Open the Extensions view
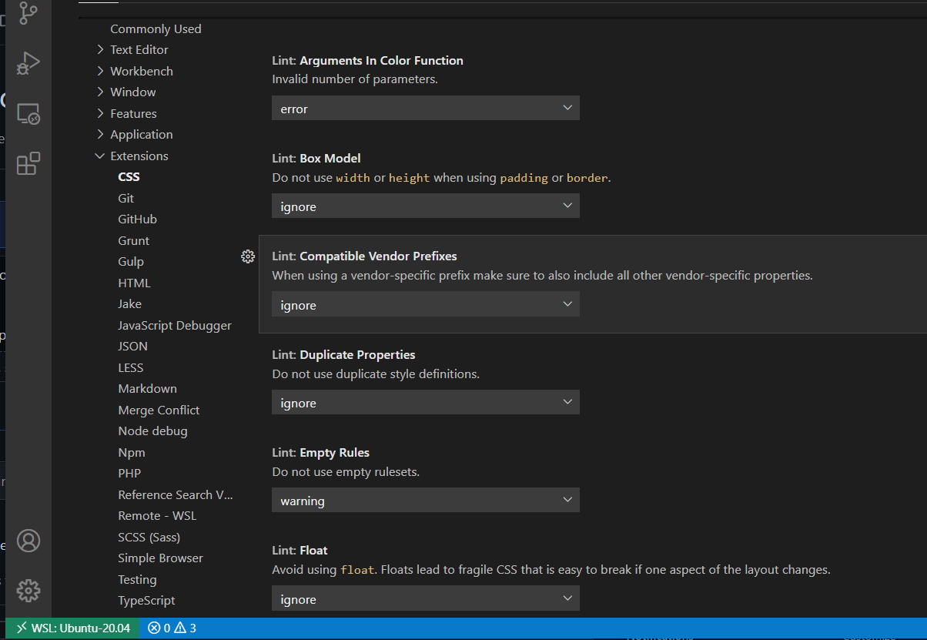Screen dimensions: 927x640 28,163
